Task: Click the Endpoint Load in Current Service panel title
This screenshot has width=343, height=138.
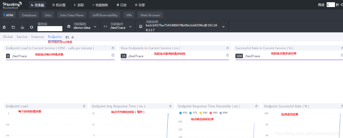Action: click(50, 48)
